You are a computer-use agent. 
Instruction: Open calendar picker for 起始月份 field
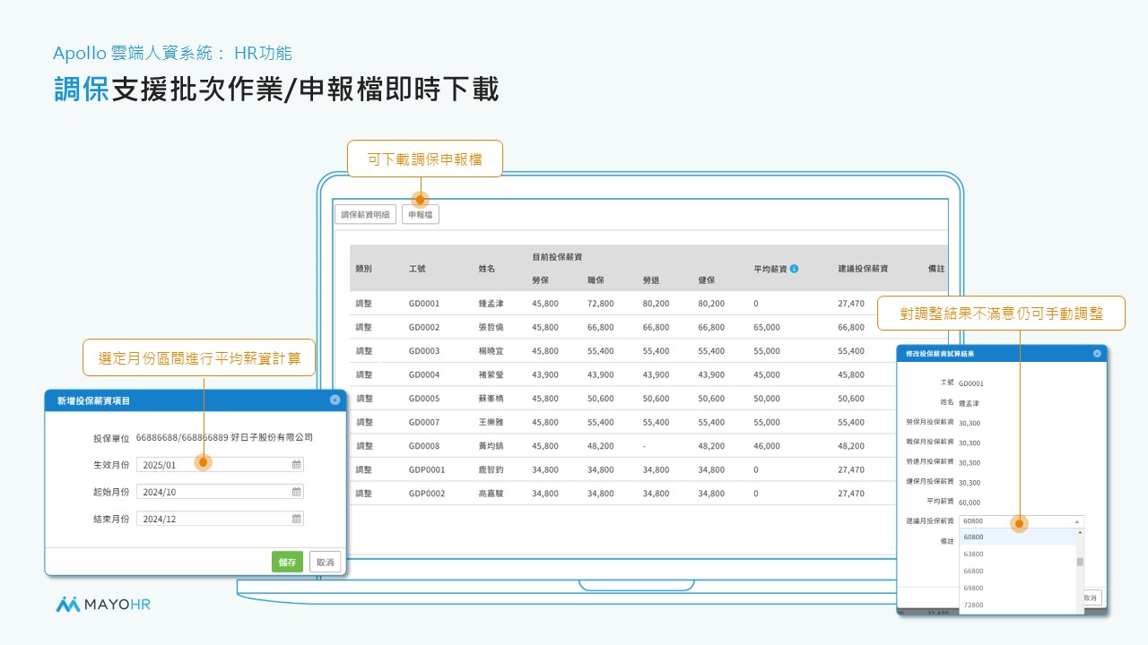296,492
